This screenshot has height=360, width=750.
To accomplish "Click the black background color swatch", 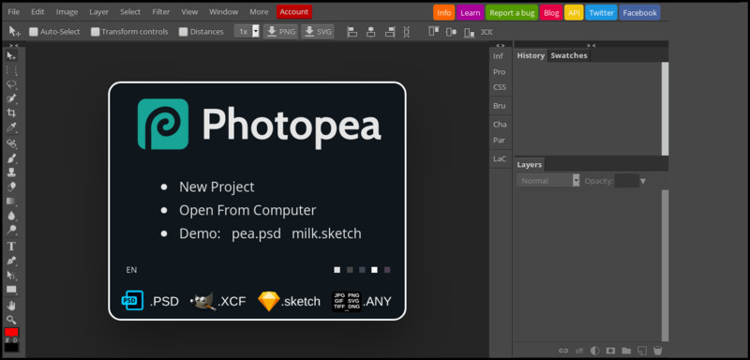I will 11,347.
